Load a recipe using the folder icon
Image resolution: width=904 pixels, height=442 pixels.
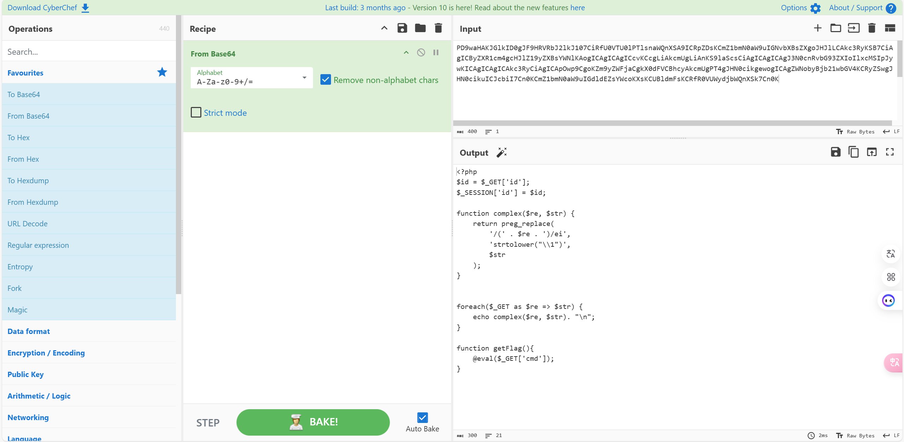click(x=420, y=28)
